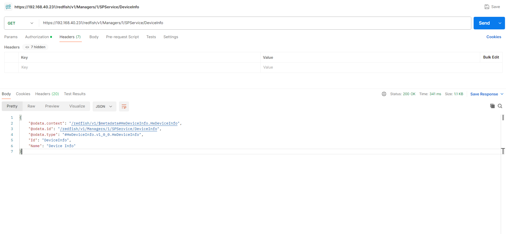Show the 7 hidden headers
The width and height of the screenshot is (506, 234).
click(x=35, y=47)
